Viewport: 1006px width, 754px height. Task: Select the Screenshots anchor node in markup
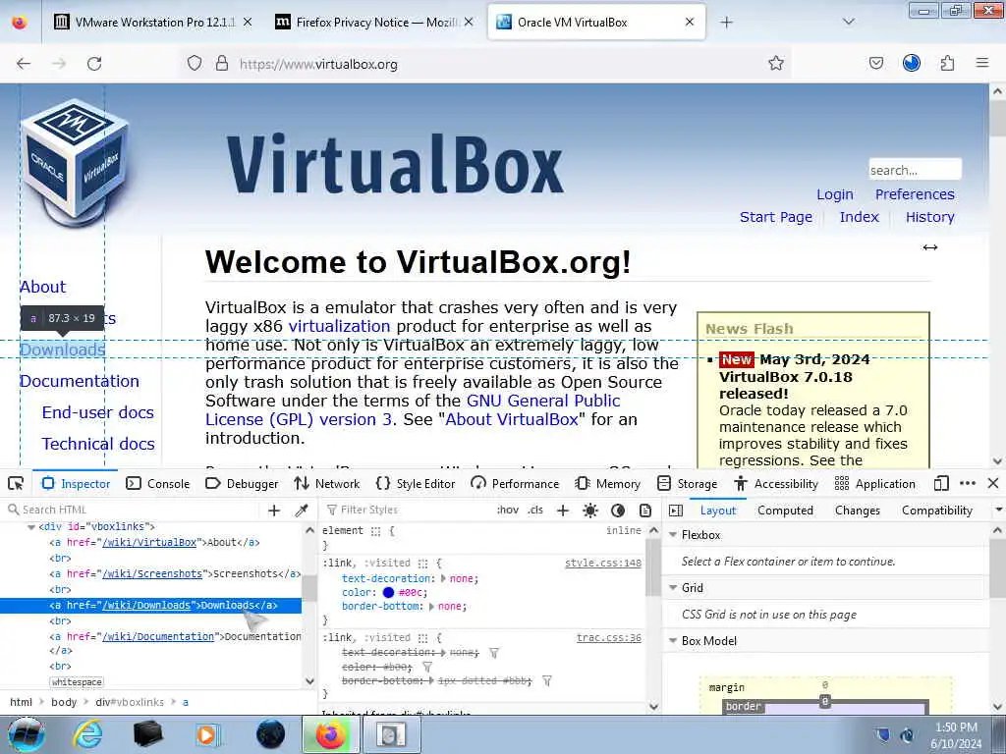(175, 573)
